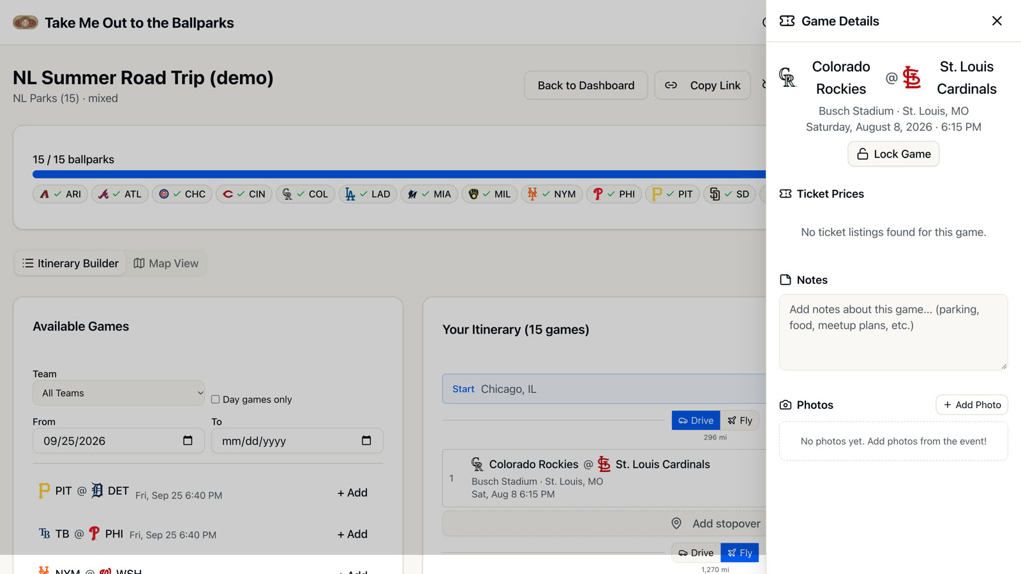Image resolution: width=1021 pixels, height=574 pixels.
Task: Select the LAD team chip
Action: tap(368, 194)
